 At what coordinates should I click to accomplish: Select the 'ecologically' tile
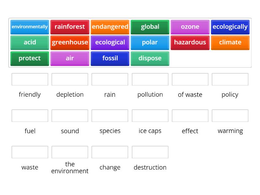(x=230, y=27)
